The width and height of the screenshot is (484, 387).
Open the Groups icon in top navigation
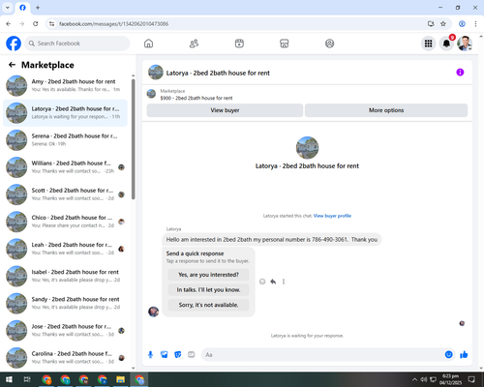coord(329,44)
